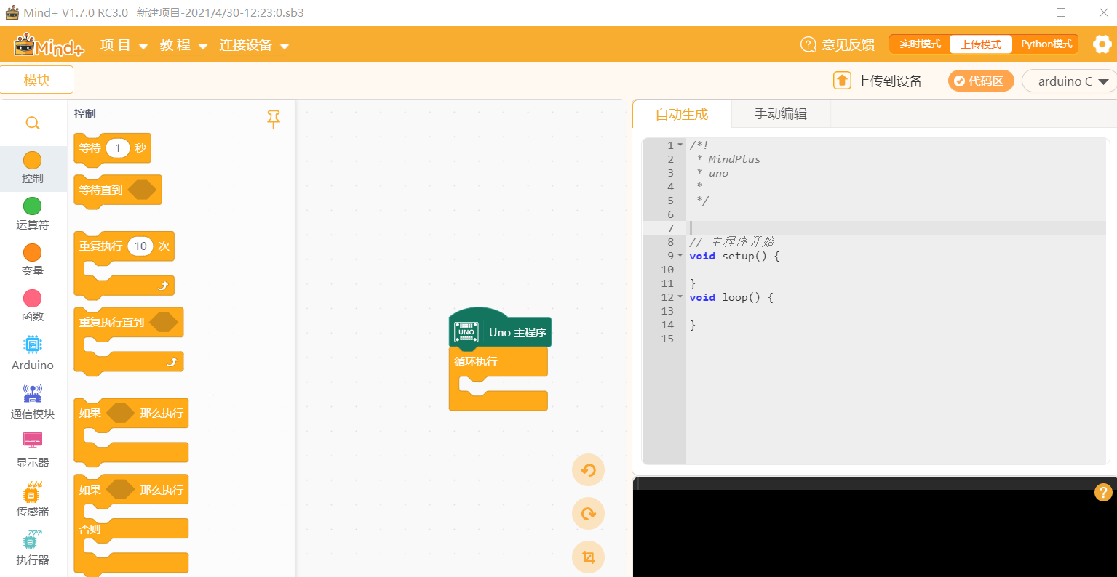Collapse code fold arrow at line 1
This screenshot has width=1117, height=577.
click(x=680, y=145)
